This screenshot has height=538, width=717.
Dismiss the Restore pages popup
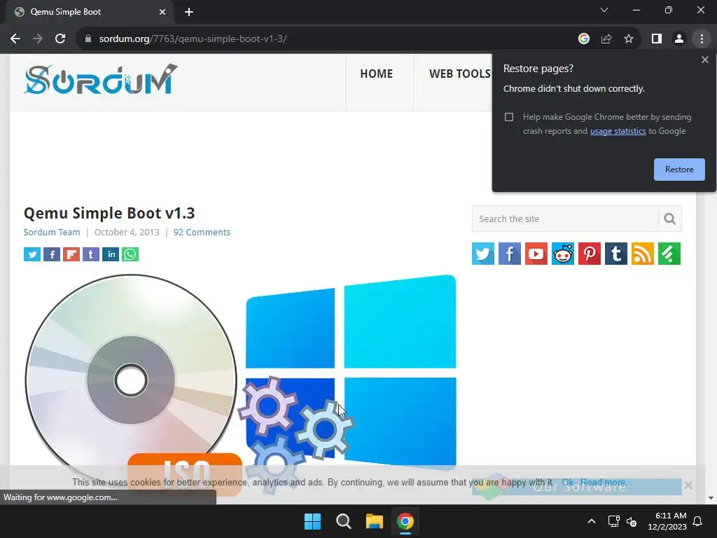pyautogui.click(x=704, y=60)
